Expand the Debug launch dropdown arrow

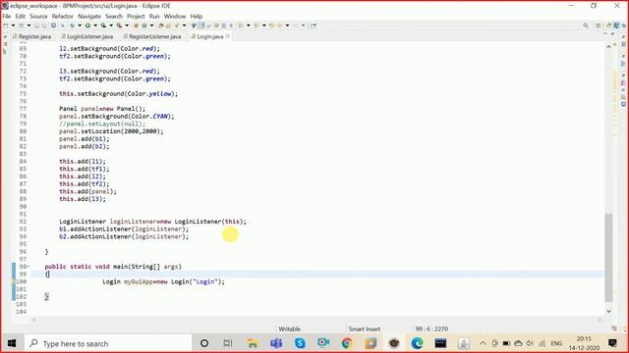tap(79, 25)
